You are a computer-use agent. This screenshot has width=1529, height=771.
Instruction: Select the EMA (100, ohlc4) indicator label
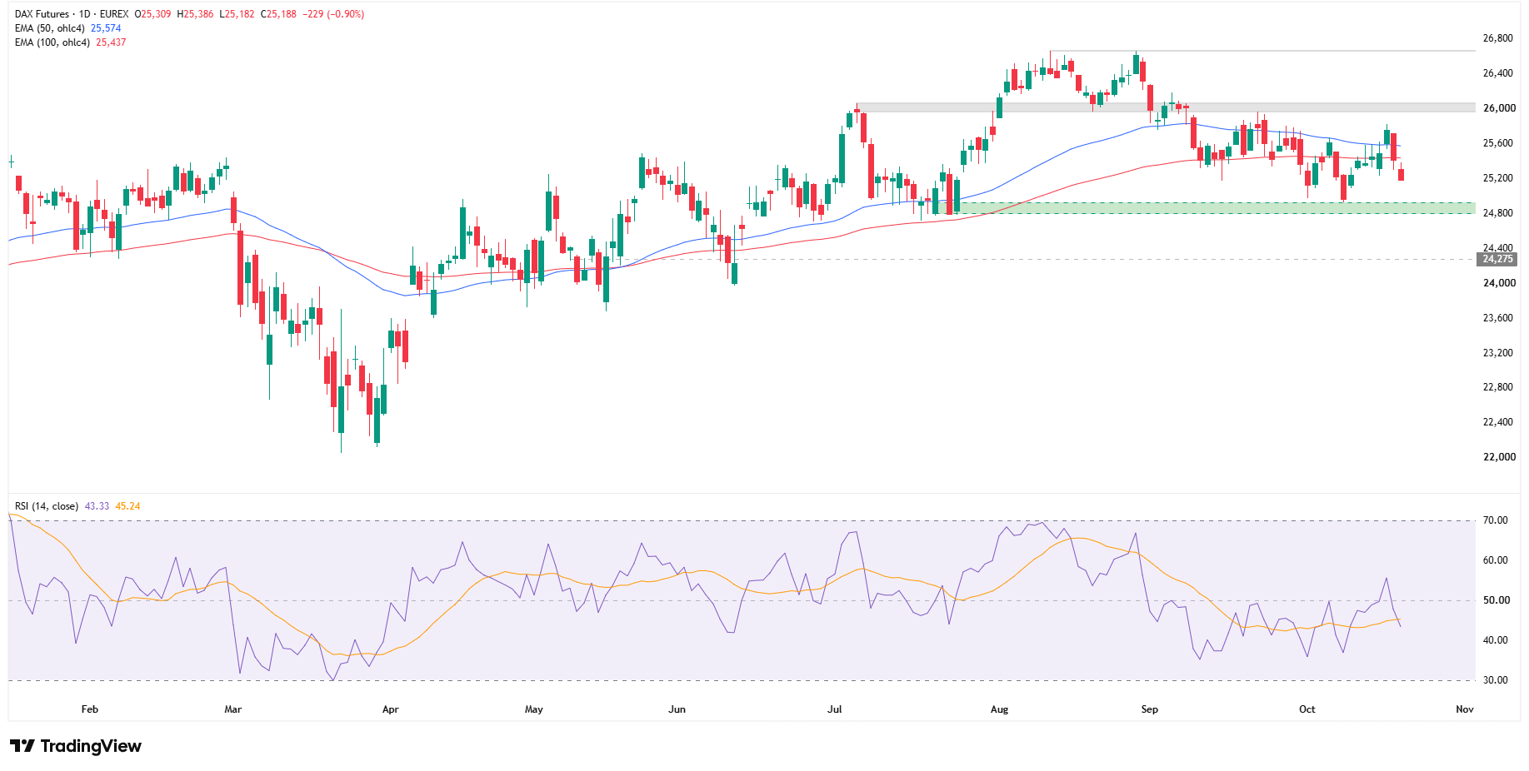tap(52, 42)
